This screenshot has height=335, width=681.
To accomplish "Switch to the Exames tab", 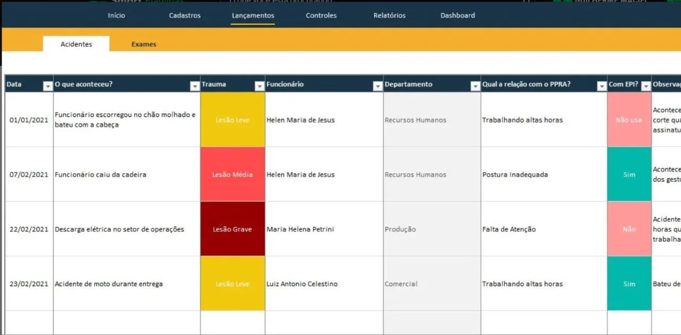I will (x=144, y=44).
